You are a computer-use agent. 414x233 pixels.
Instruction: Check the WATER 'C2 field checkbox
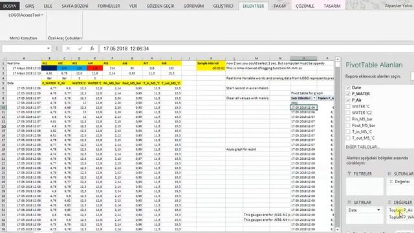click(x=348, y=113)
